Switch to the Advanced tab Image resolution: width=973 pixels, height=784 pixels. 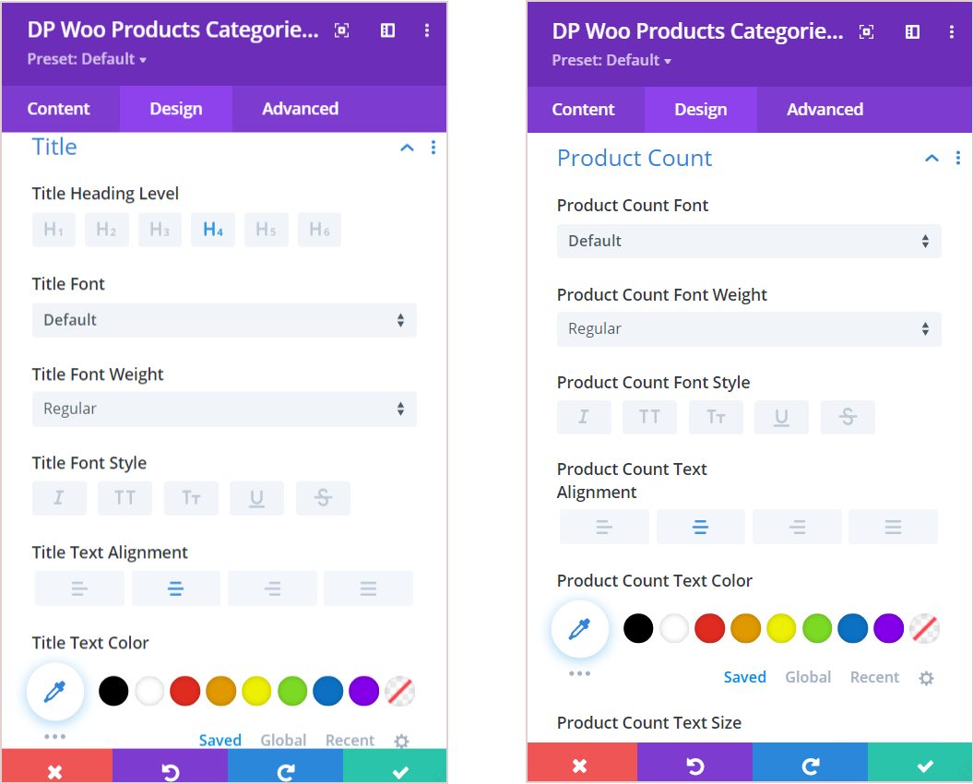(825, 109)
